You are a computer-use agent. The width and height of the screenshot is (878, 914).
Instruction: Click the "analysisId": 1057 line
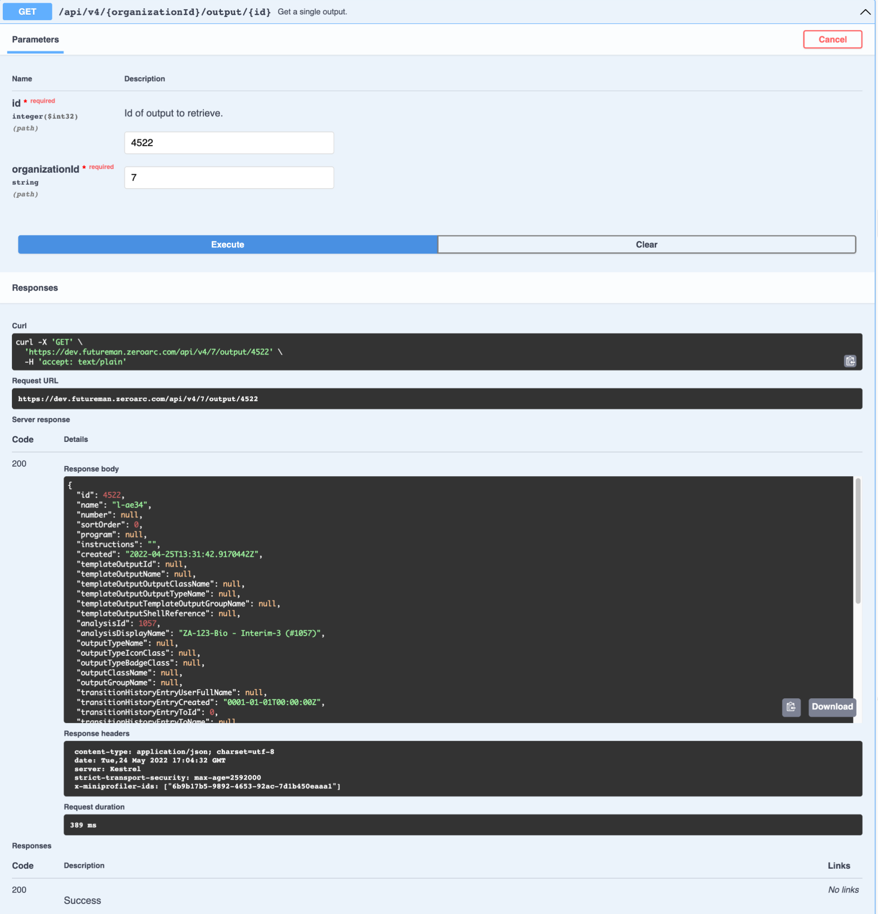pyautogui.click(x=118, y=623)
